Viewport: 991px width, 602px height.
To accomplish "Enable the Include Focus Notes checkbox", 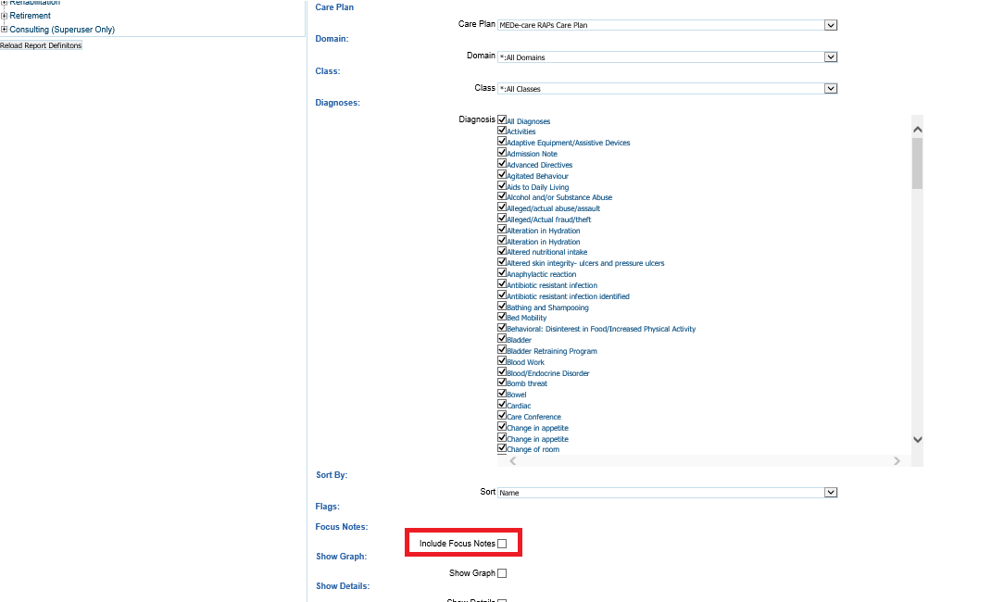I will [x=502, y=544].
